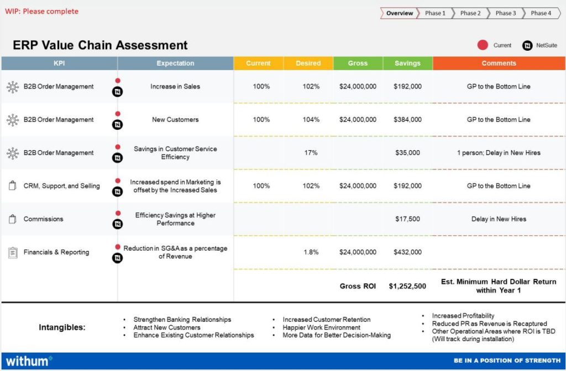Click clipboard icon next to Commissions
The image size is (566, 371).
coord(12,219)
